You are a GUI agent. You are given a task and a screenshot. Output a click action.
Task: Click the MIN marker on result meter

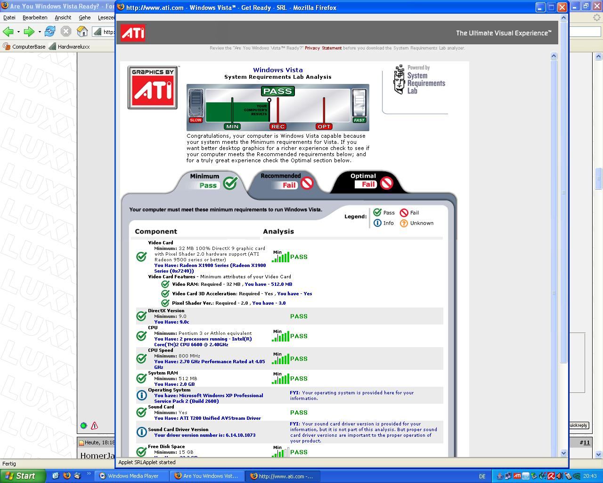pyautogui.click(x=232, y=126)
